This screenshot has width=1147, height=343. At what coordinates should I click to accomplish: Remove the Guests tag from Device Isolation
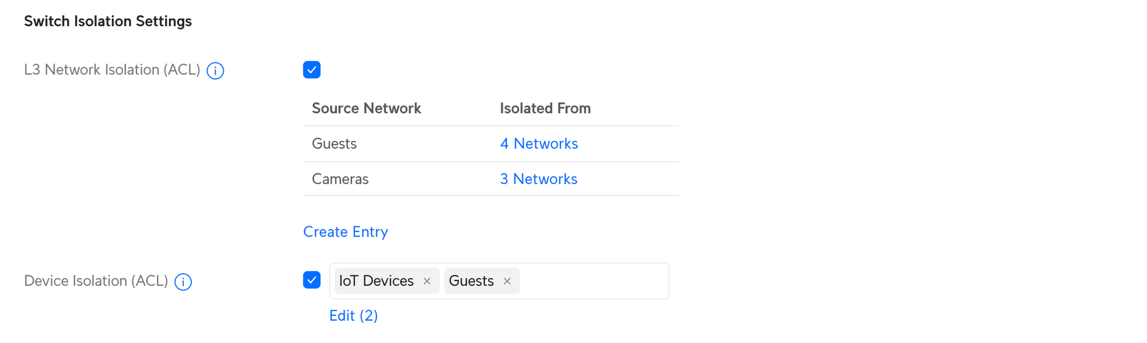coord(507,281)
